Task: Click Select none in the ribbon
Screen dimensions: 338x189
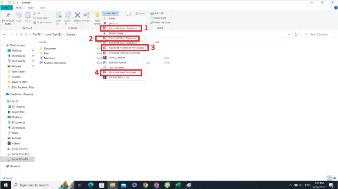Action: (x=158, y=18)
